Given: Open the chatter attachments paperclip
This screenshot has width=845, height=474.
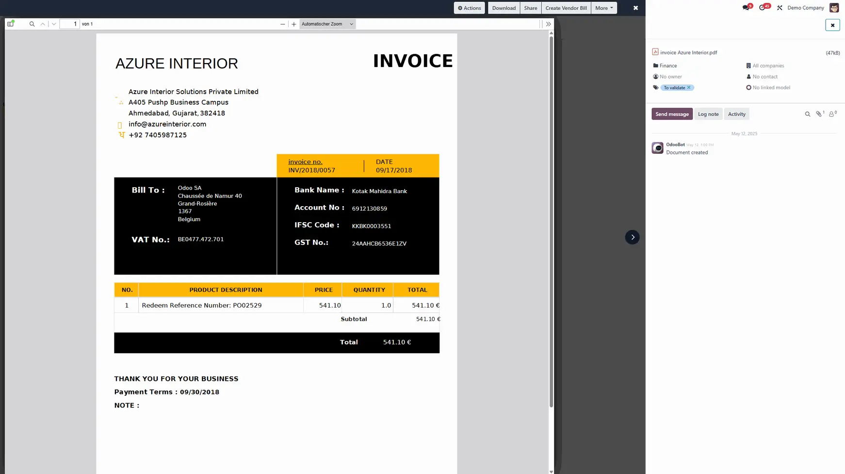Looking at the screenshot, I should [820, 114].
